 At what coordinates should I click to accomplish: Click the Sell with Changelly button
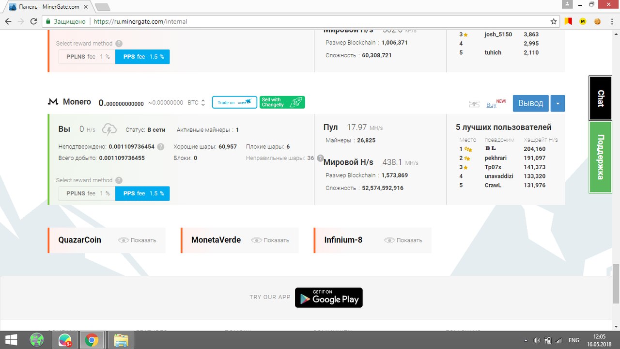(x=282, y=102)
